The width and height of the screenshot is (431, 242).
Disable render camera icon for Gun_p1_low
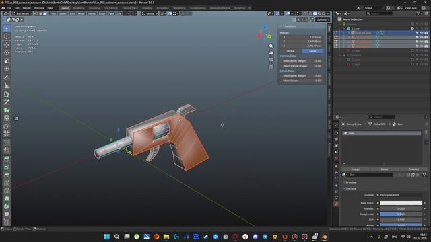[x=426, y=33]
